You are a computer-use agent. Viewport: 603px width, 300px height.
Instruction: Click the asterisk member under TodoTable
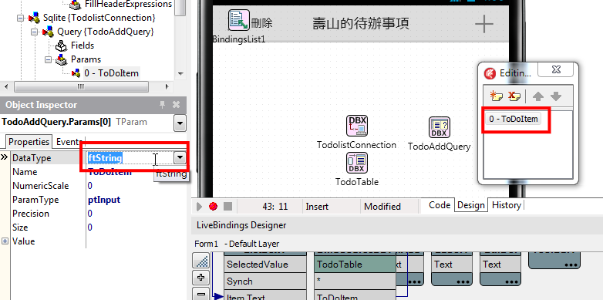pyautogui.click(x=355, y=281)
